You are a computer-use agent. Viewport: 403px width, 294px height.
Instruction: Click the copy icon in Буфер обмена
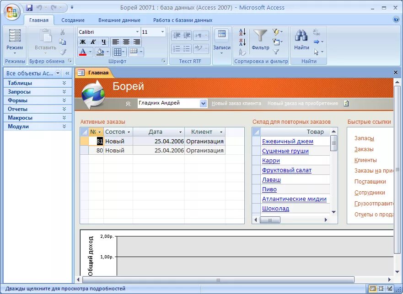pyautogui.click(x=62, y=42)
